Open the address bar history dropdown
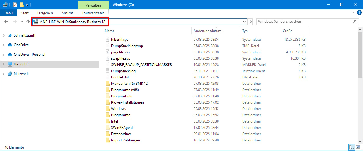 point(244,22)
